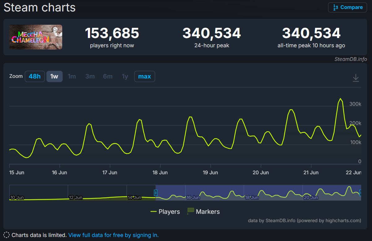Click the 300k y-axis label
372x241 pixels.
click(x=355, y=104)
